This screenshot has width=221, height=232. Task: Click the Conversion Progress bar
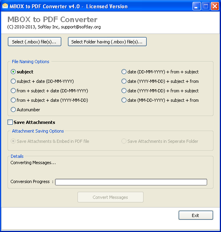(131, 182)
